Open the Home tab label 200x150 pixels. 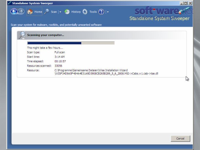38,12
